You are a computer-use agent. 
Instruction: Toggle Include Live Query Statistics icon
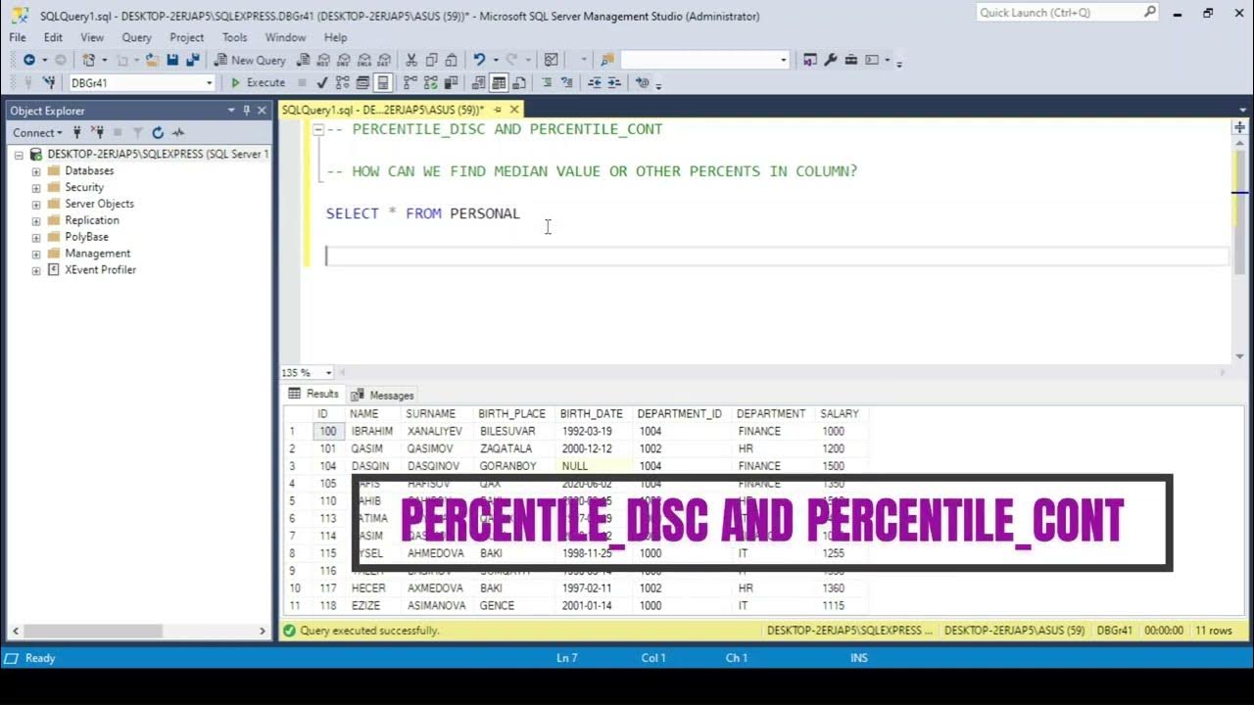431,83
